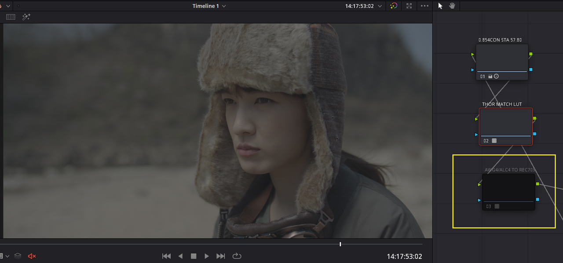
Task: Click the LUT grid icon on node 03
Action: [x=497, y=206]
